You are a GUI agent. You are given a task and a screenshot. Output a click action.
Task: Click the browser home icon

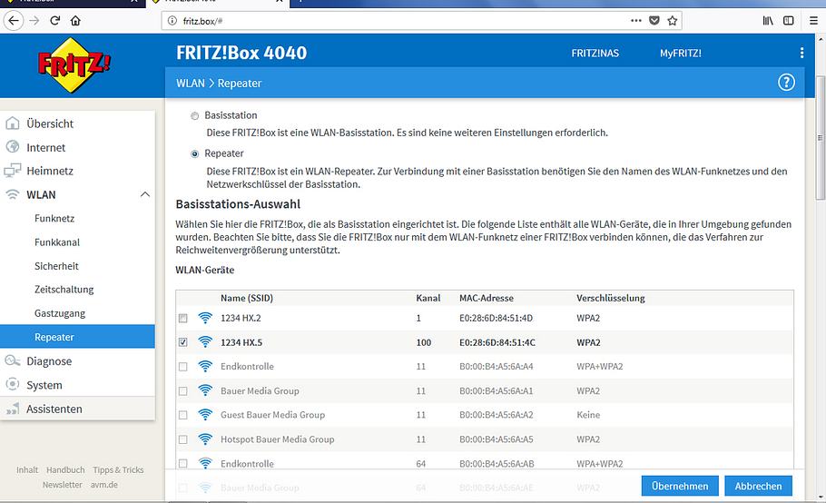[x=75, y=20]
